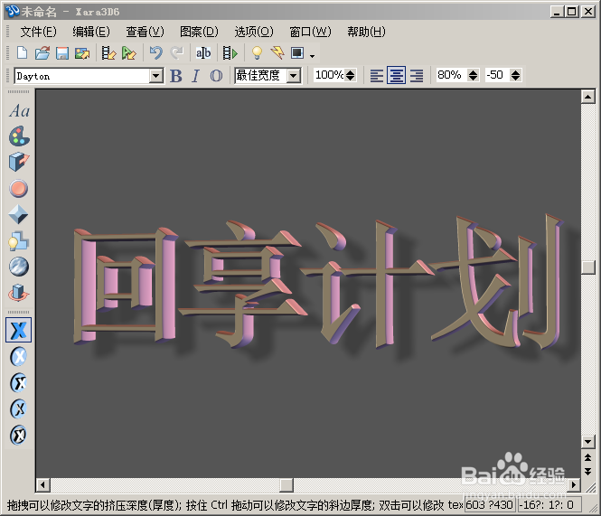Click the horizontal scrollbar left arrow
The image size is (601, 516).
(x=42, y=485)
